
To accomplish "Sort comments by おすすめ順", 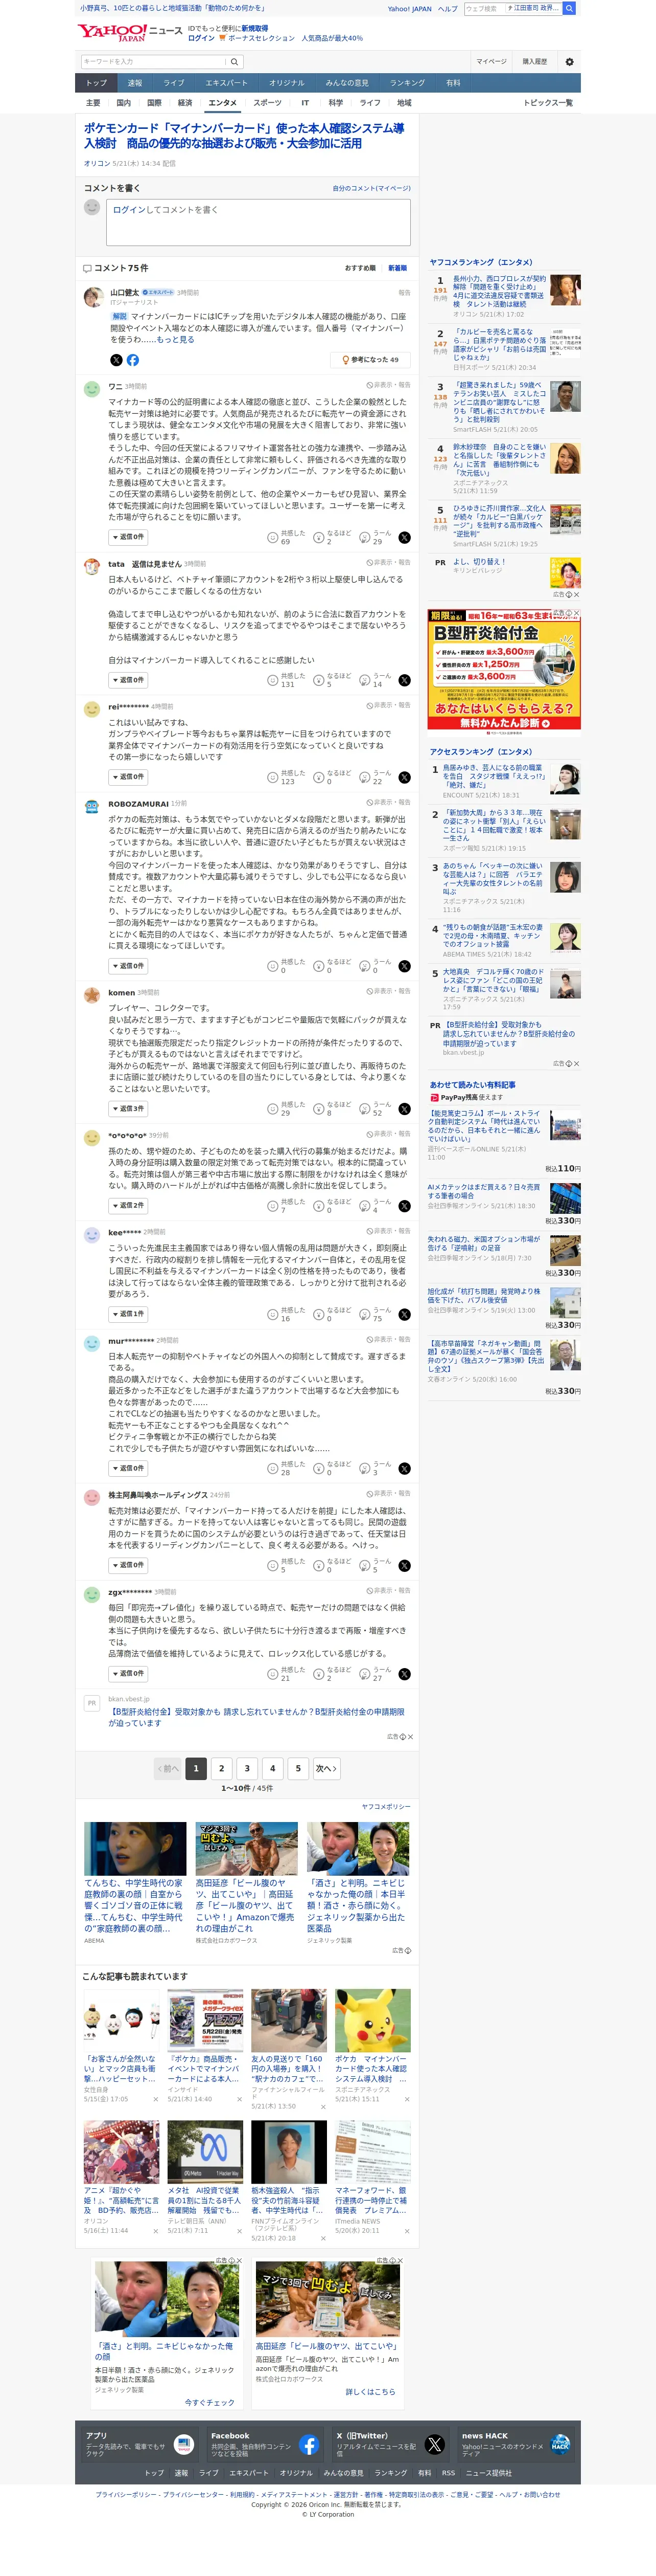I will click(361, 269).
